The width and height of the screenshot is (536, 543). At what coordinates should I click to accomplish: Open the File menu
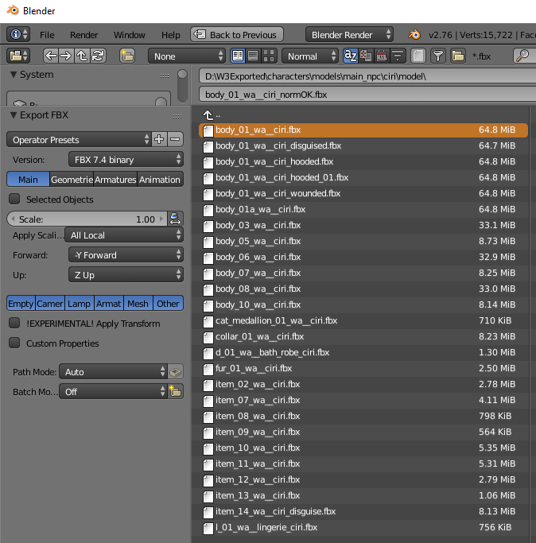47,35
